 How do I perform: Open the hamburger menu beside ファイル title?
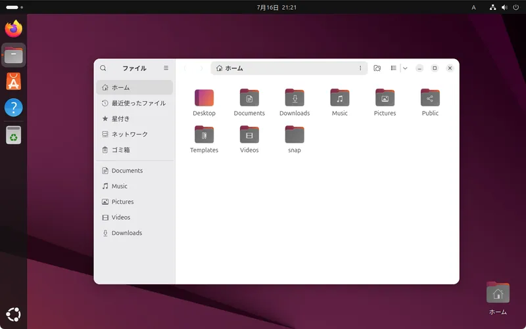point(166,68)
